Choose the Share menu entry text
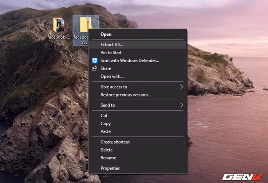Viewport: 268px width, 183px height. point(106,68)
